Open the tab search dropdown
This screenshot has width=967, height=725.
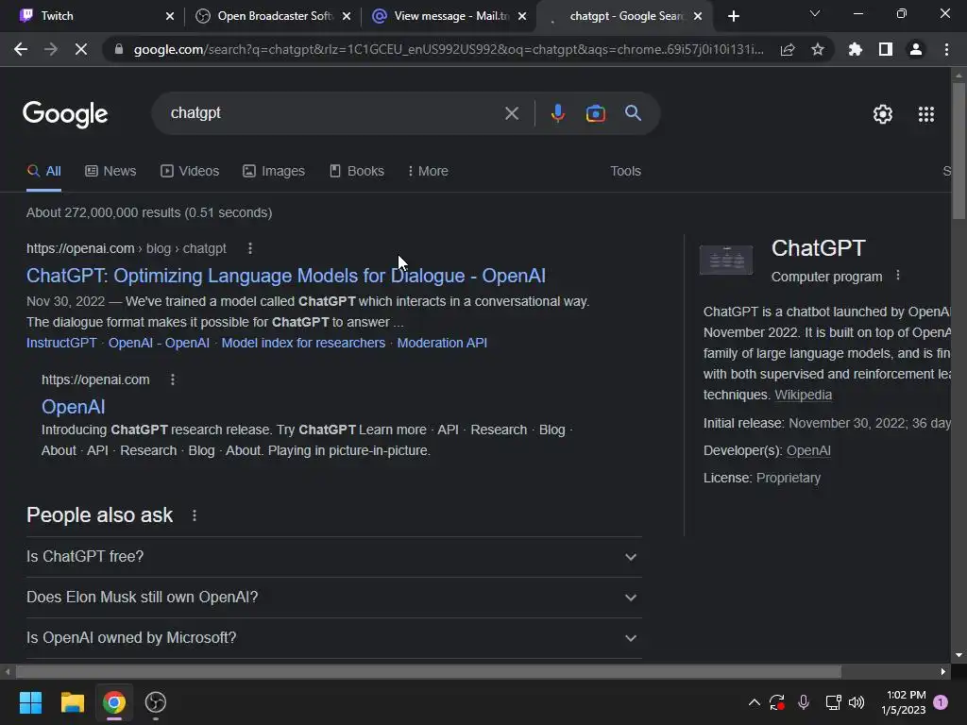(x=815, y=13)
